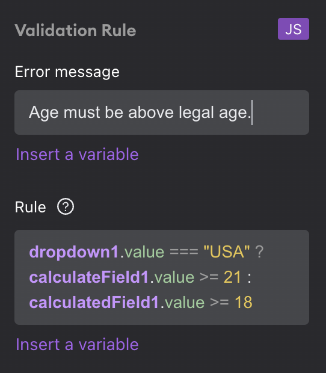Click the === operator in the rule
Image resolution: width=326 pixels, height=373 pixels.
[184, 252]
